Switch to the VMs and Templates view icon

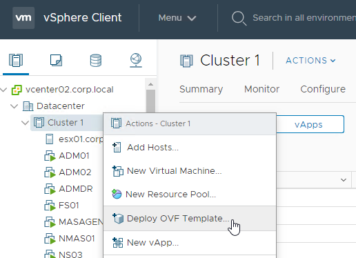56,60
